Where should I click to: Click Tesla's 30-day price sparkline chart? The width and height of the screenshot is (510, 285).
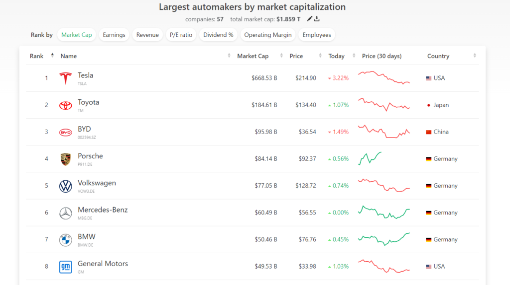click(383, 78)
